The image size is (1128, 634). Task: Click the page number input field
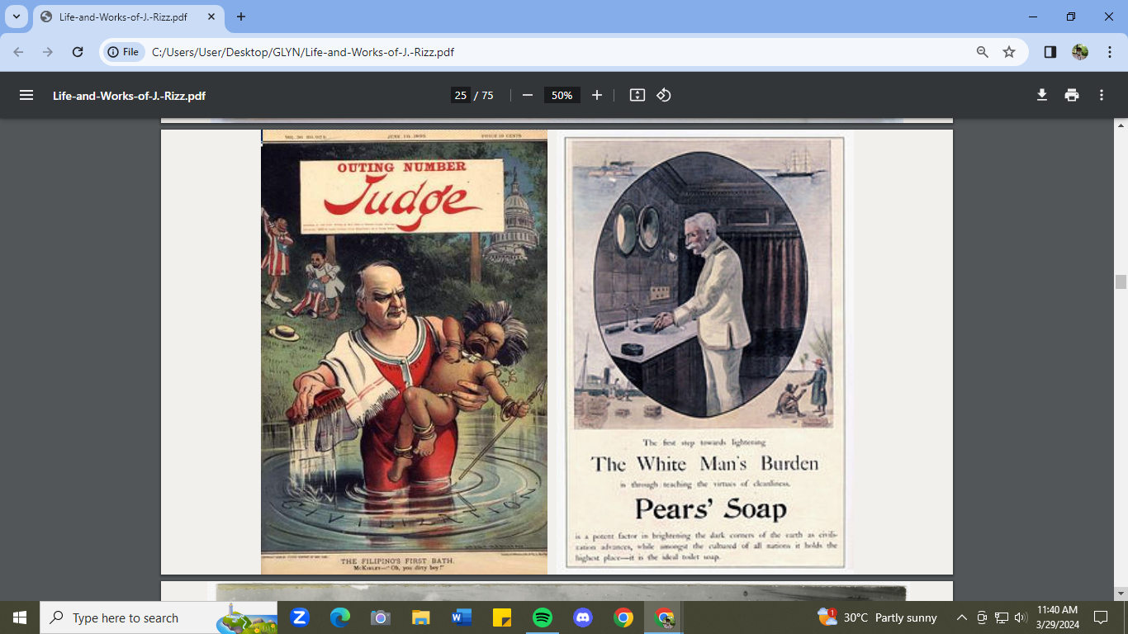pos(460,95)
